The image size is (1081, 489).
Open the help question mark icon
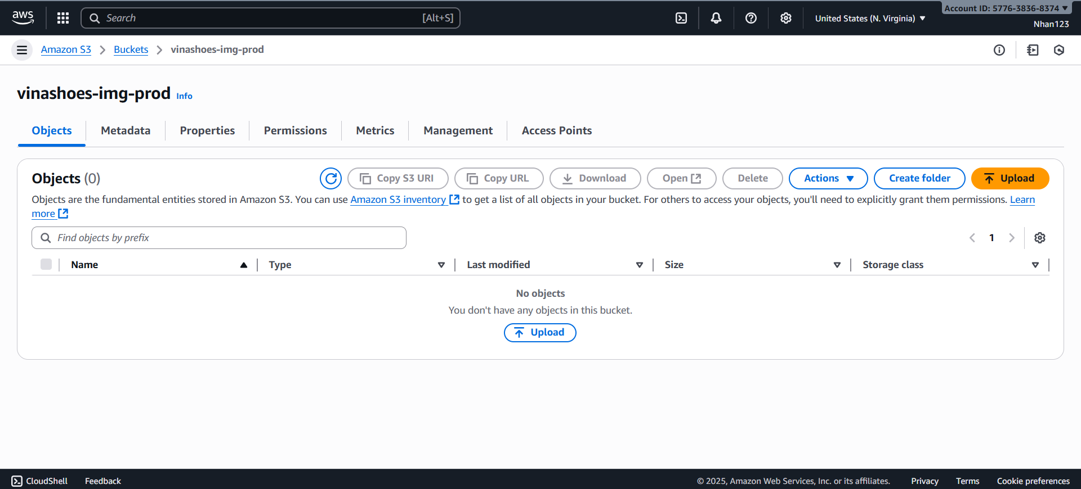pyautogui.click(x=751, y=18)
